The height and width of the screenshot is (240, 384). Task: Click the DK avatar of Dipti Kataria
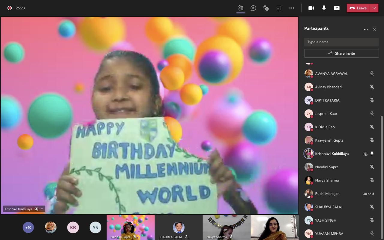click(309, 100)
